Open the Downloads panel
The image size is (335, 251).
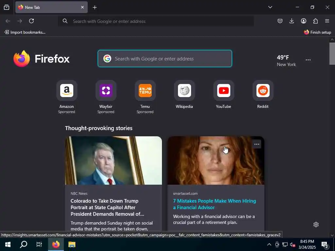[x=291, y=21]
